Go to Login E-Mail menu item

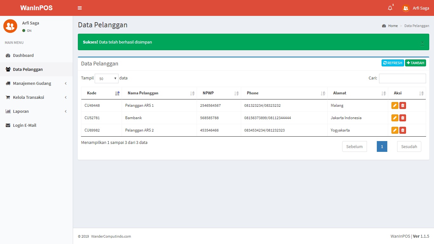(37, 125)
